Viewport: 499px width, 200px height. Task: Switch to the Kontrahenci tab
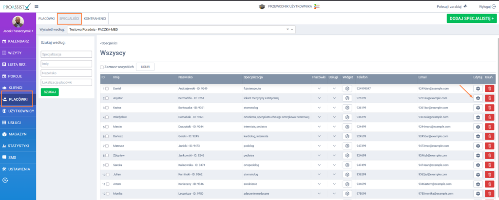click(96, 18)
